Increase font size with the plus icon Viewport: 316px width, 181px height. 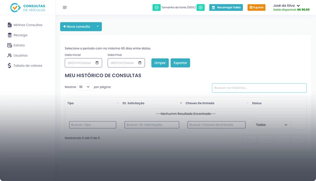[200, 7]
